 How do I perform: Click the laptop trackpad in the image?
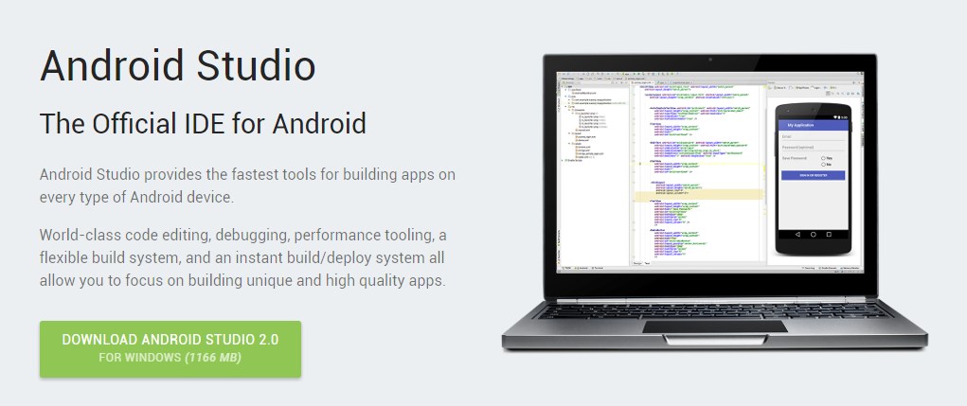tap(715, 326)
